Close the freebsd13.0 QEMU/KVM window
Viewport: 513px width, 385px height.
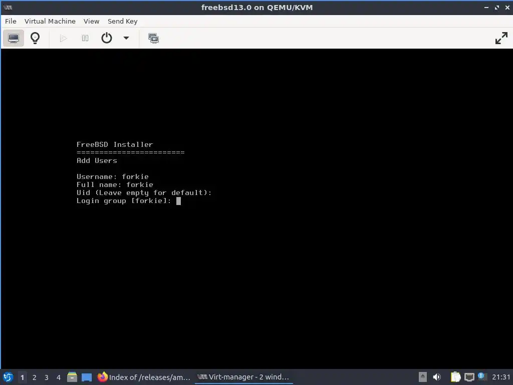(x=507, y=7)
